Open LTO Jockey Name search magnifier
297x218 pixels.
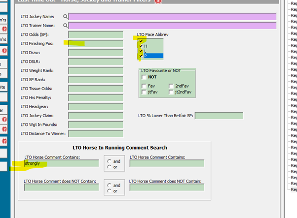coord(65,17)
